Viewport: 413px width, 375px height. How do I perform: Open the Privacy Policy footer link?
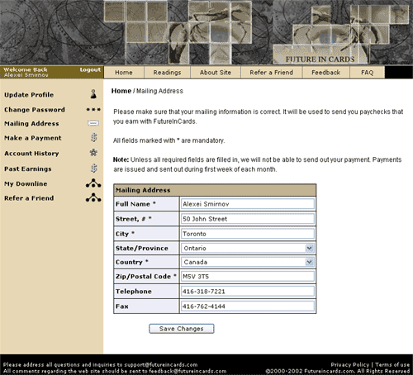click(350, 364)
